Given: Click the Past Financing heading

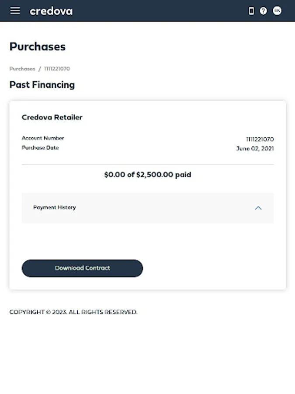Looking at the screenshot, I should click(42, 84).
